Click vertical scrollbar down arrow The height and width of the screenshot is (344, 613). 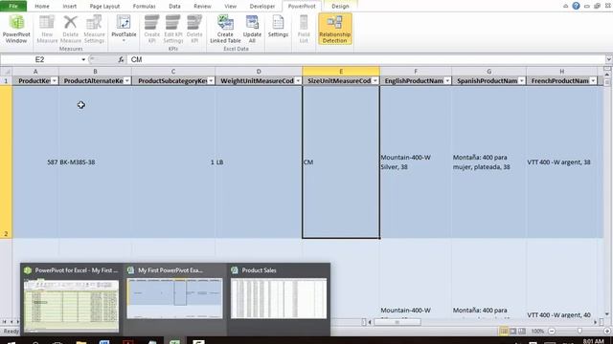point(606,314)
